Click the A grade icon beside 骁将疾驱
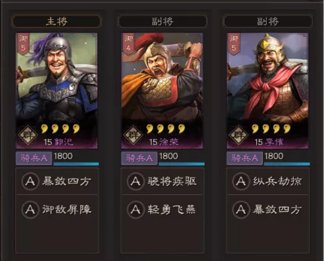The image size is (324, 261). [136, 181]
